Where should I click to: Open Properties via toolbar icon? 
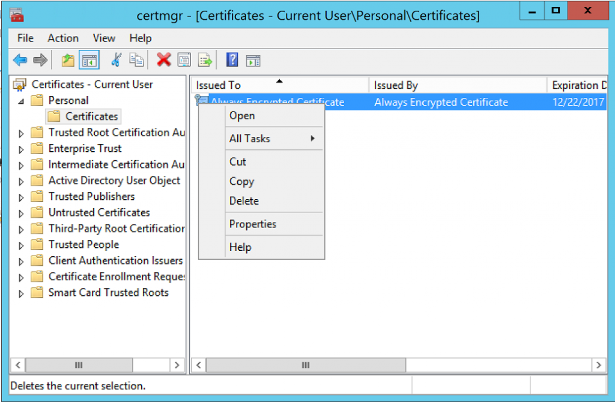click(184, 61)
